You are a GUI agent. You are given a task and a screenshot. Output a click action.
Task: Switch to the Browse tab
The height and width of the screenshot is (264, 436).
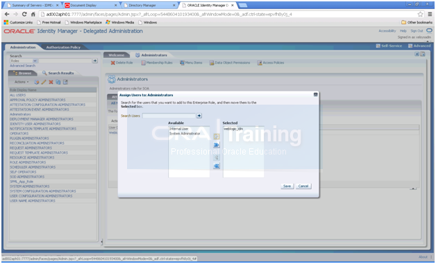pos(22,73)
